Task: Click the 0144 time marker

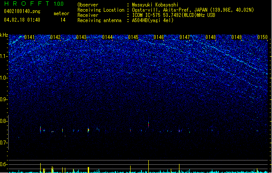Action: (x=107, y=37)
